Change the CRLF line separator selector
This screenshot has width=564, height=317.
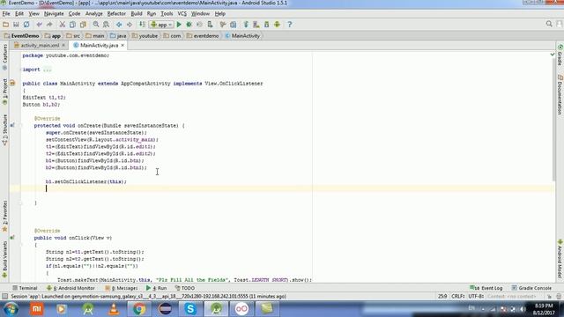coord(458,297)
